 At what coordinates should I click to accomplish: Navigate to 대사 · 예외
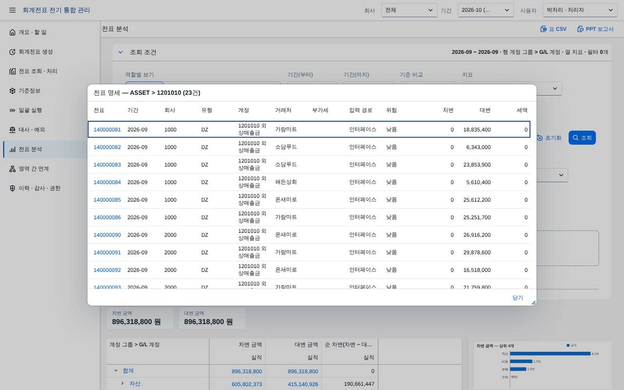point(50,130)
